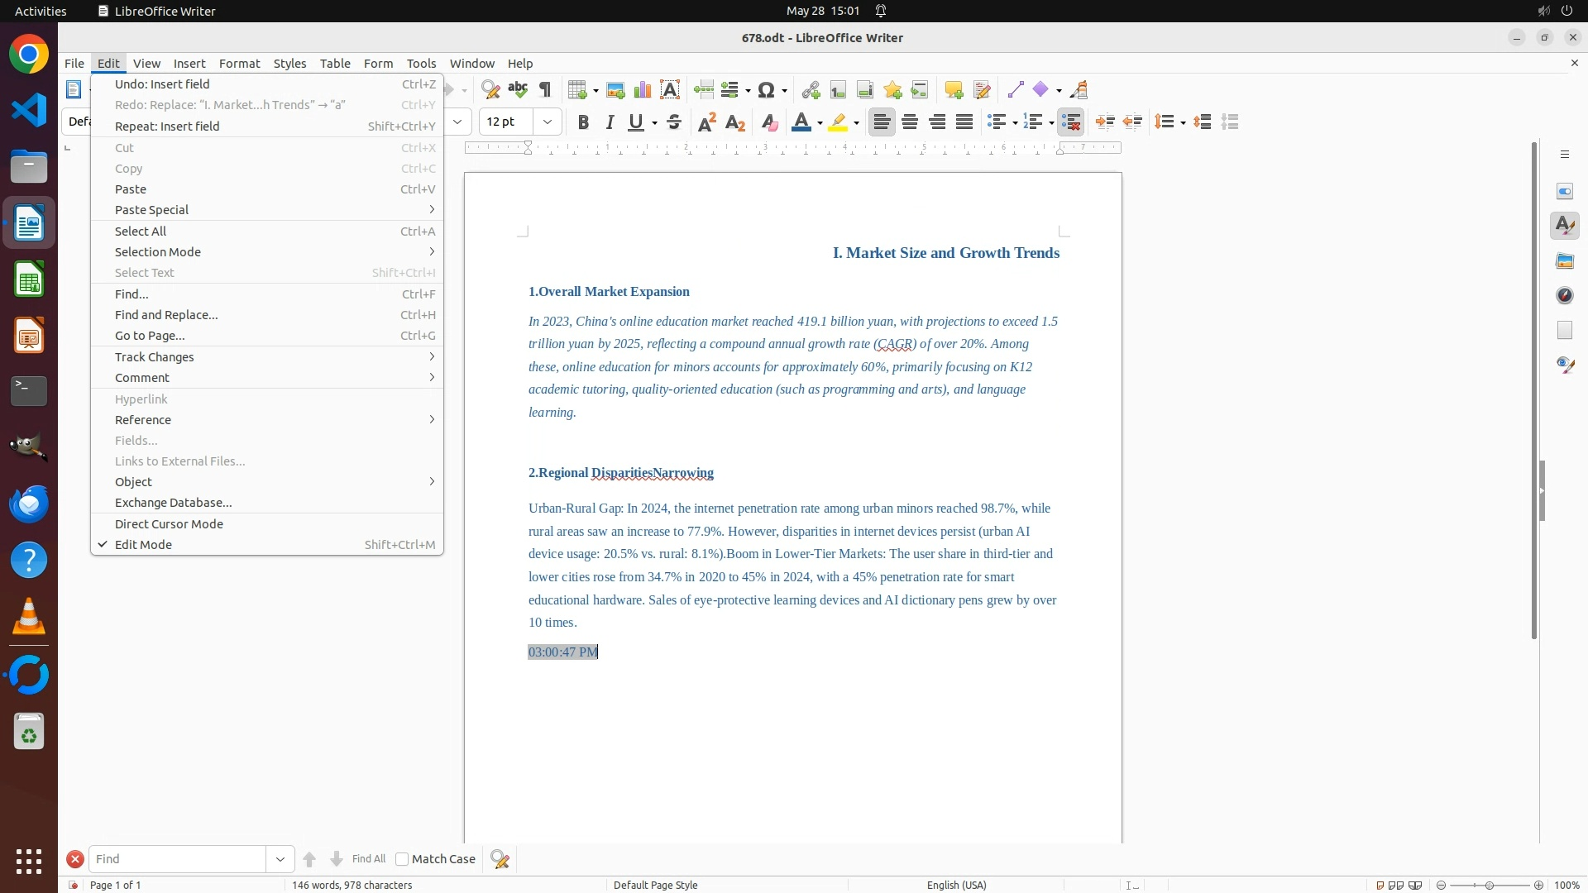Click the Insert Image toolbar icon
Viewport: 1588px width, 893px height.
point(615,90)
